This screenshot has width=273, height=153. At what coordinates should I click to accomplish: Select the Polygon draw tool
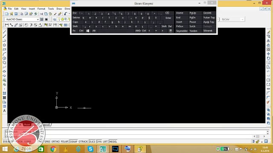4,45
